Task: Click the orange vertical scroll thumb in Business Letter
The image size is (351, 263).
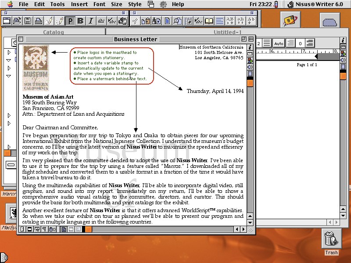Action: [250, 83]
